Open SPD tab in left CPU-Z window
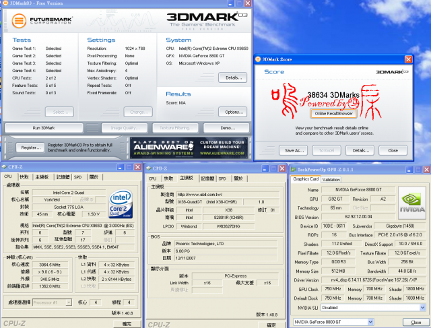Viewport: 431px width, 328px height. [78, 177]
